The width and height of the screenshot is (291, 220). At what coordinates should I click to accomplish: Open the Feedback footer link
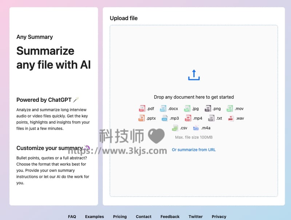point(170,216)
